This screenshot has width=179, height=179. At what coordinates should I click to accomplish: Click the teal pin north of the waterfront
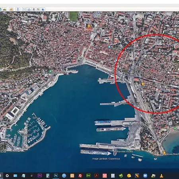click(109, 47)
